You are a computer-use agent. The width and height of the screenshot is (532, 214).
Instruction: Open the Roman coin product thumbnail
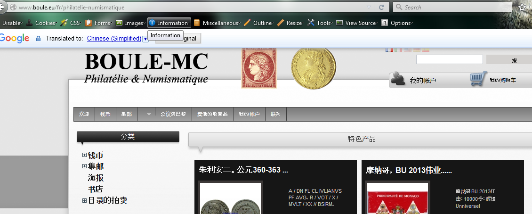coord(230,198)
